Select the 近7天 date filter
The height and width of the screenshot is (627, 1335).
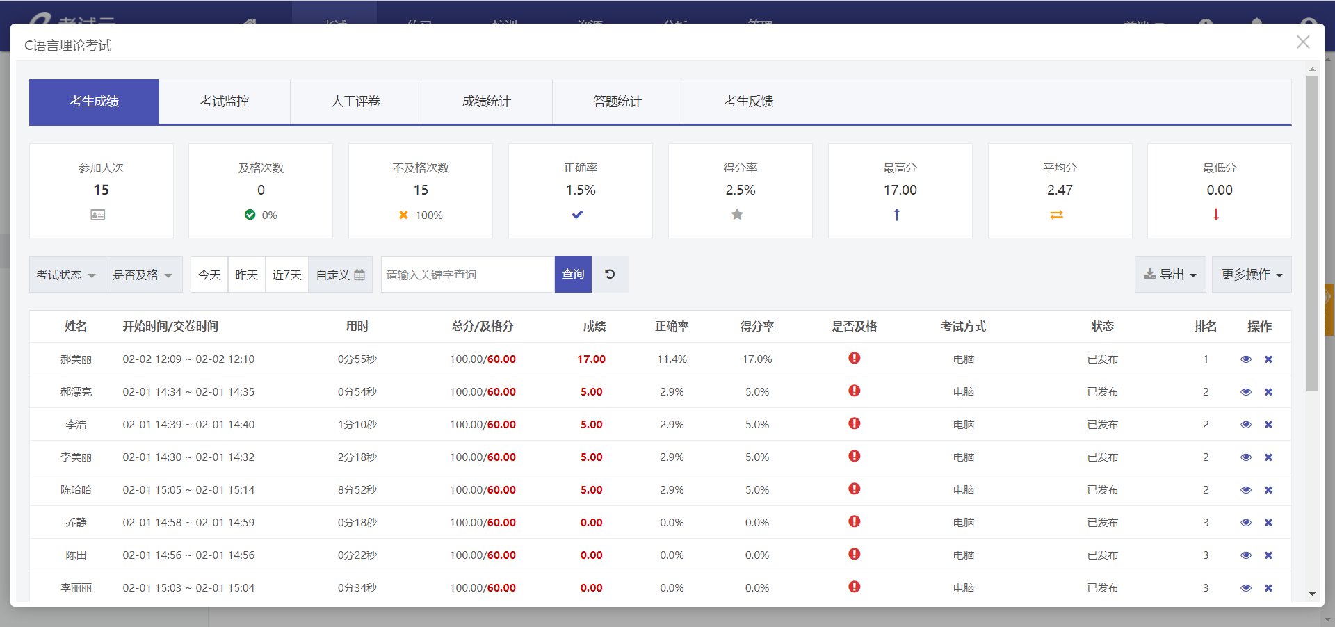[x=286, y=274]
